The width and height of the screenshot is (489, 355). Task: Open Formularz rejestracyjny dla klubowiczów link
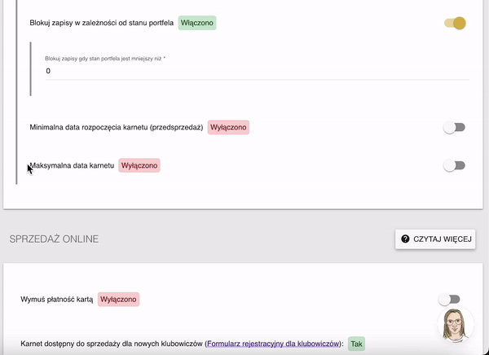(273, 344)
